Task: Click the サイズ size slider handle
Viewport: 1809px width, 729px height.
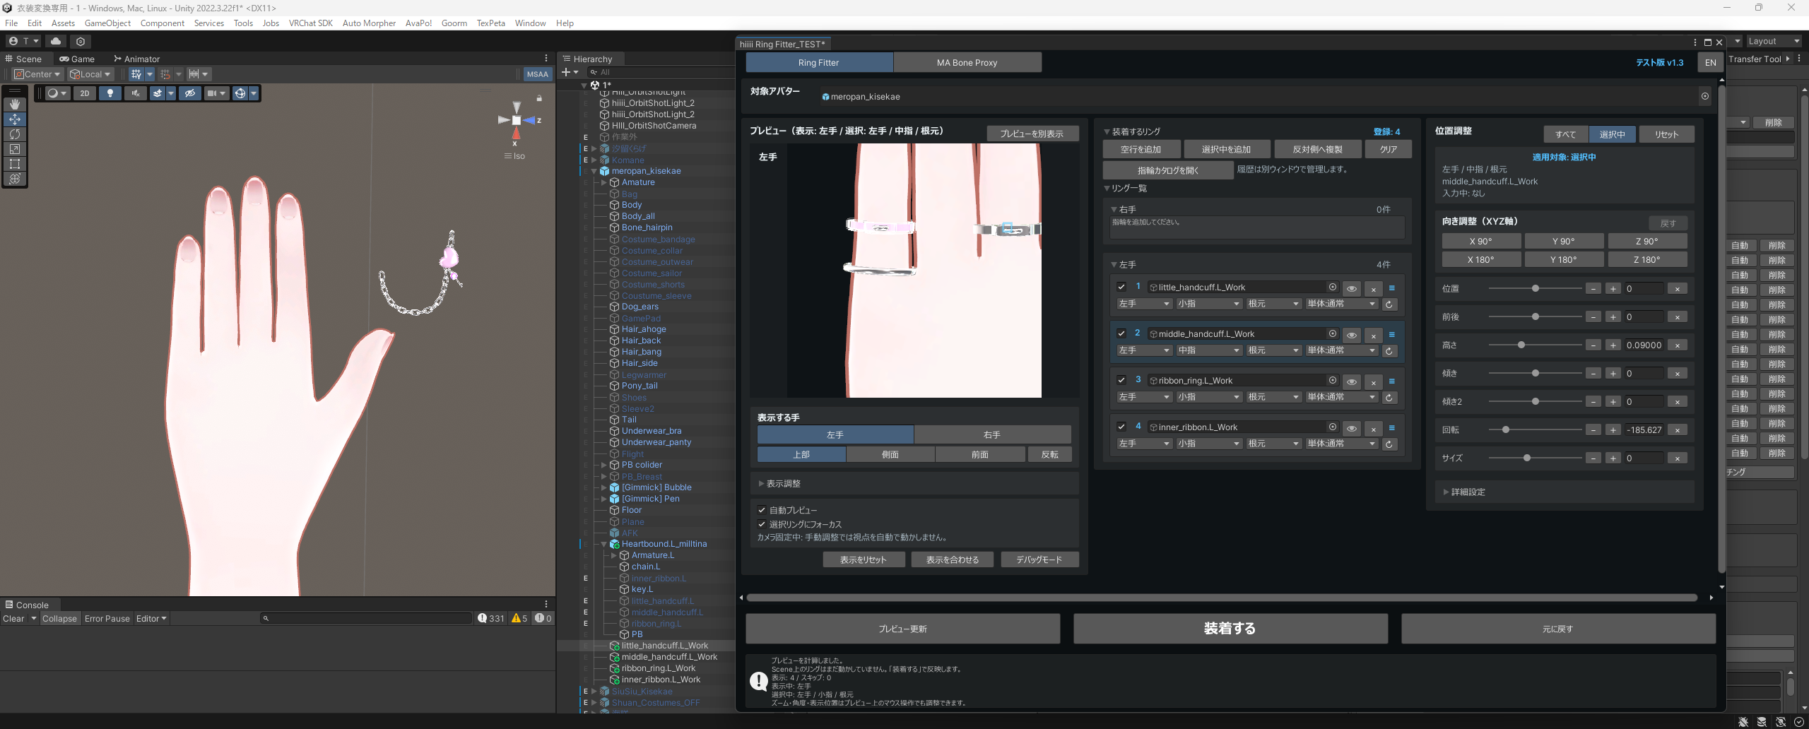Action: 1527,458
